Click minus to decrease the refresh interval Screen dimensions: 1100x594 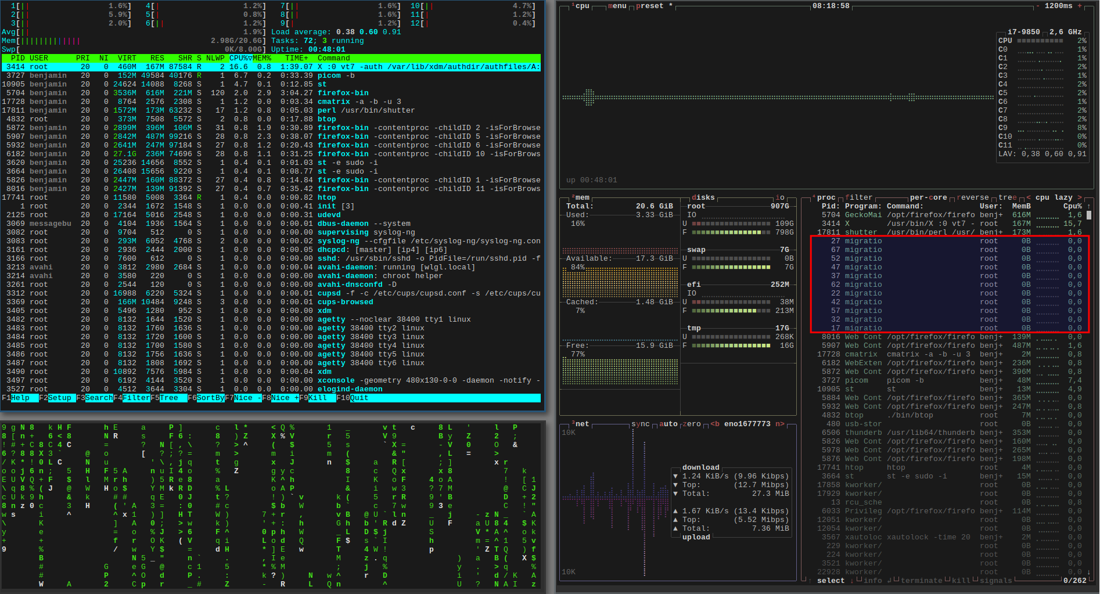1037,6
